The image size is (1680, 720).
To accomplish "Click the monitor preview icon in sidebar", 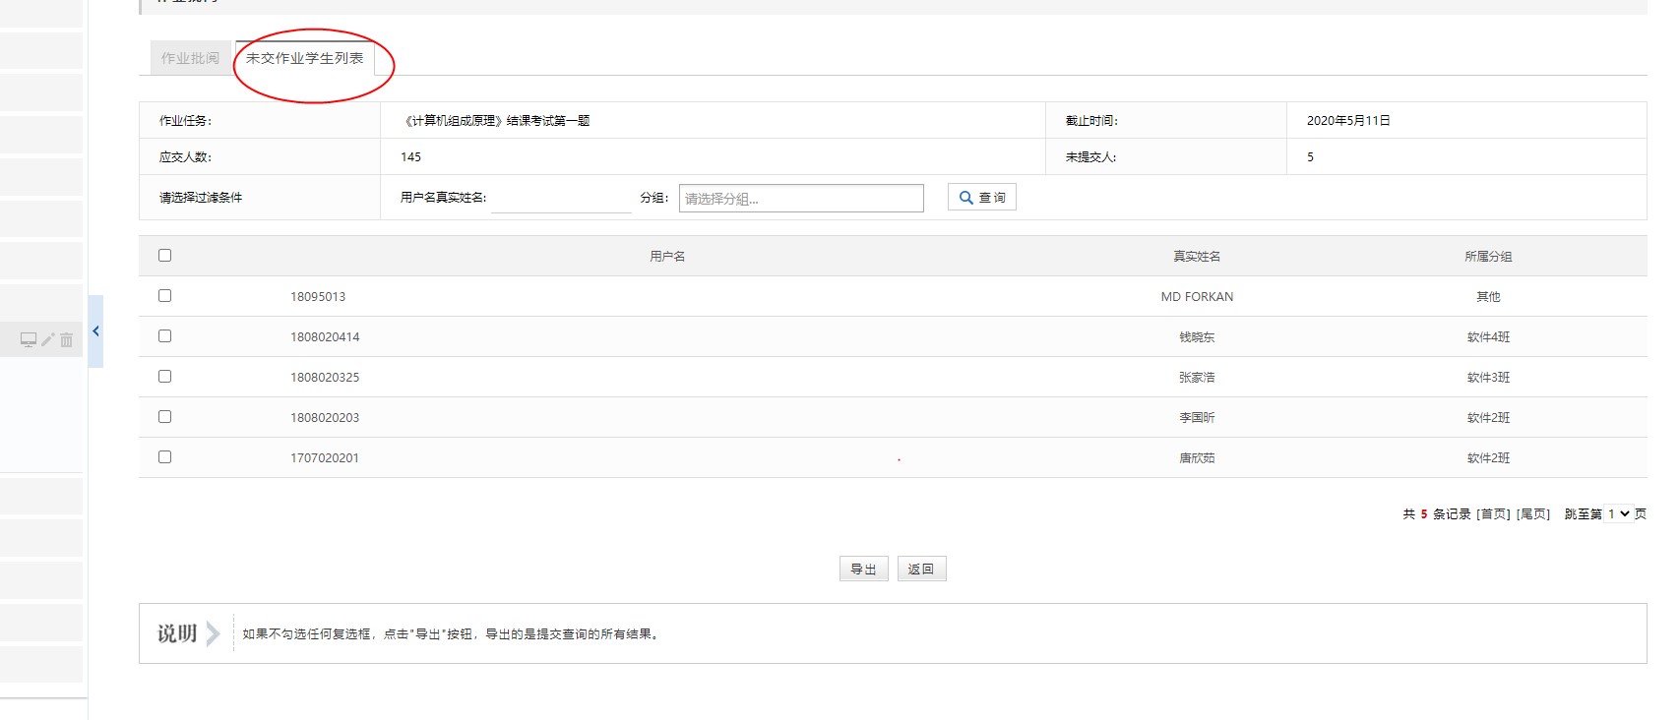I will point(29,339).
